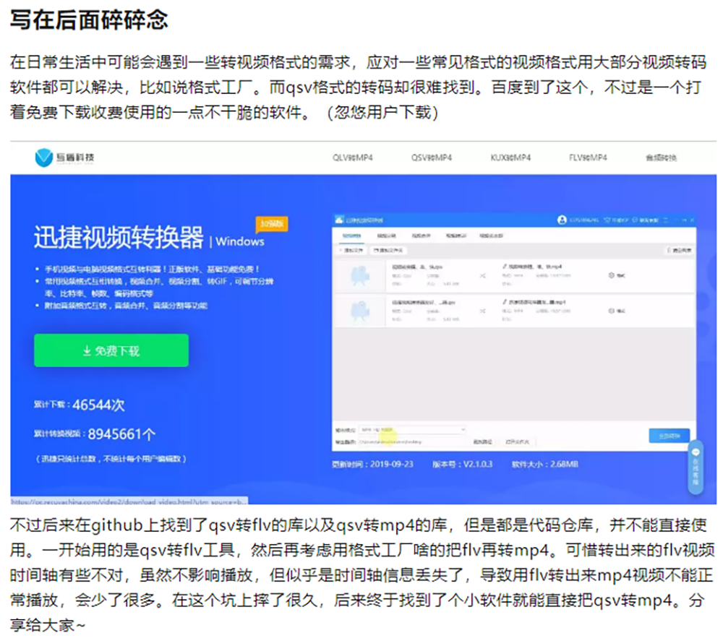Image resolution: width=723 pixels, height=638 pixels.
Task: Click the 软件大小: 2.68MB text
Action: point(544,464)
